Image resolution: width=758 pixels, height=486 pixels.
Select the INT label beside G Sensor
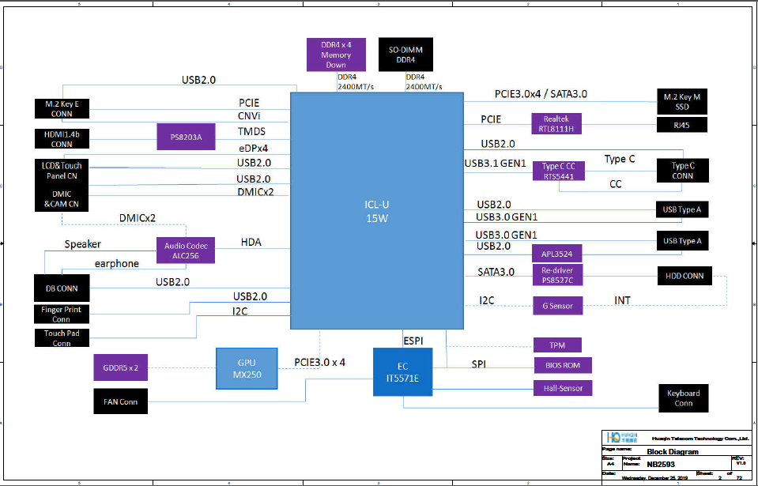pyautogui.click(x=622, y=300)
